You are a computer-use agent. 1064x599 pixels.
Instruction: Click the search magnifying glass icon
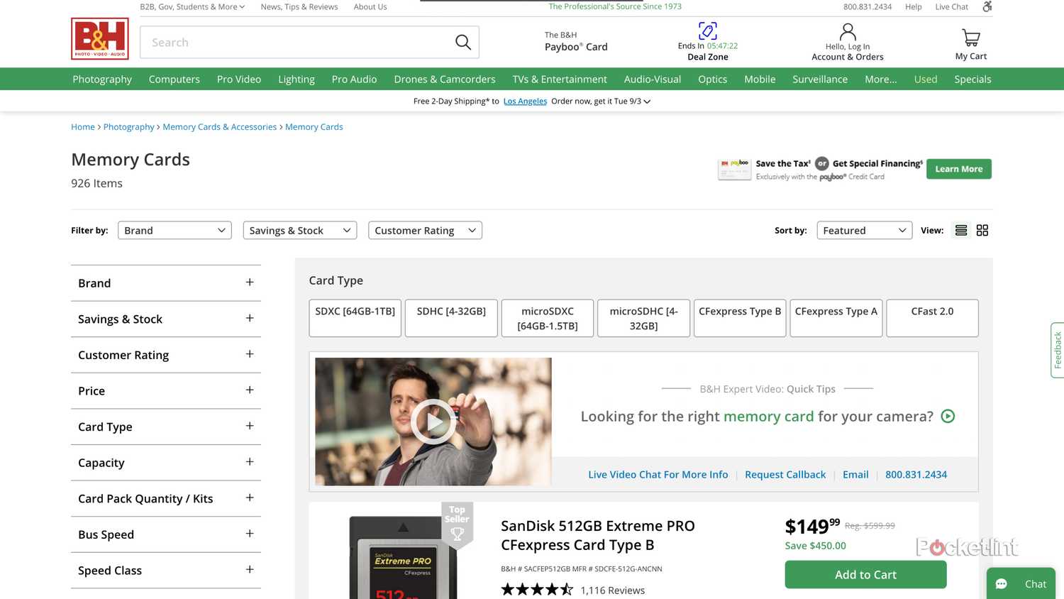tap(462, 42)
